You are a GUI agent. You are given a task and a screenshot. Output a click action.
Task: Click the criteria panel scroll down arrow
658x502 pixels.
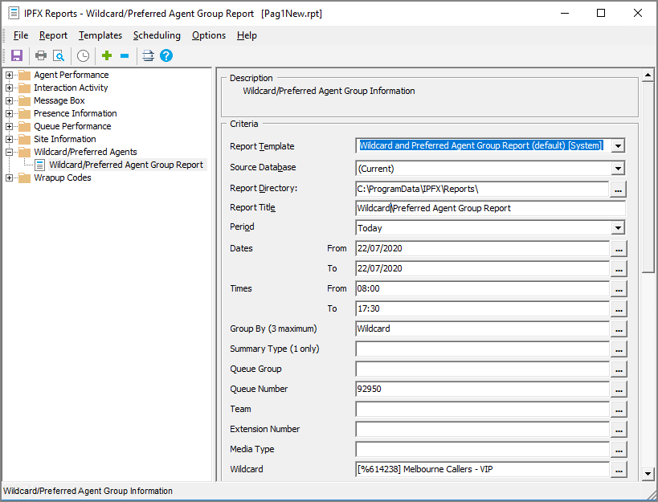(648, 474)
